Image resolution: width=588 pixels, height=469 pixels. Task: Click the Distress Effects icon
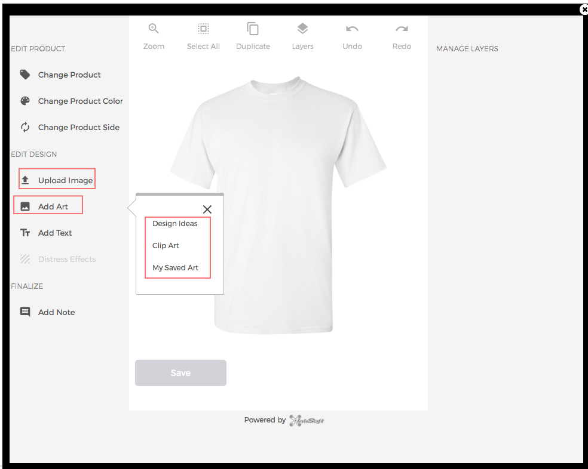pos(24,258)
